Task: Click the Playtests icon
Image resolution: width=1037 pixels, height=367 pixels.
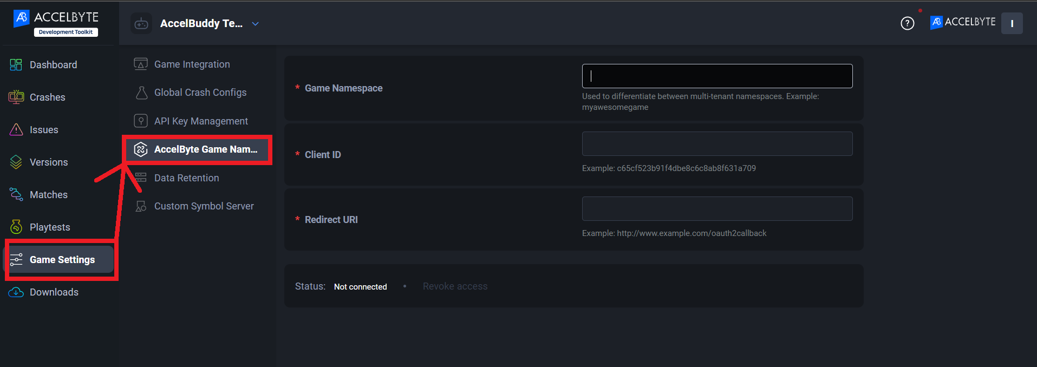Action: pyautogui.click(x=16, y=227)
